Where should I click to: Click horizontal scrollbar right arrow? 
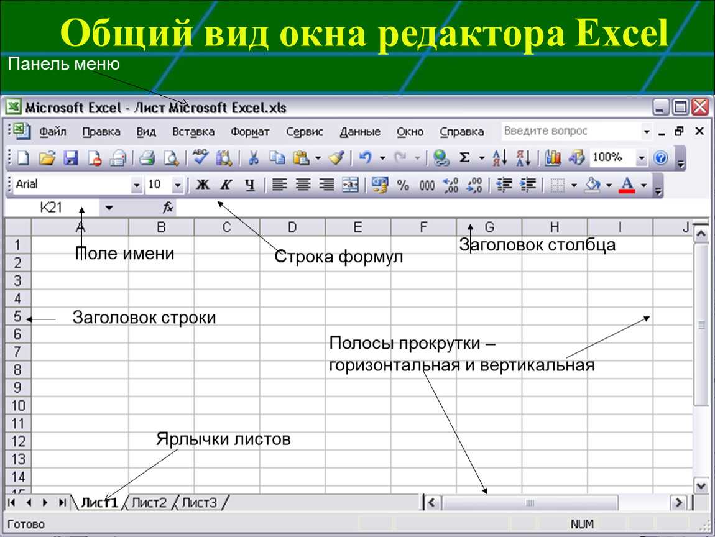678,503
